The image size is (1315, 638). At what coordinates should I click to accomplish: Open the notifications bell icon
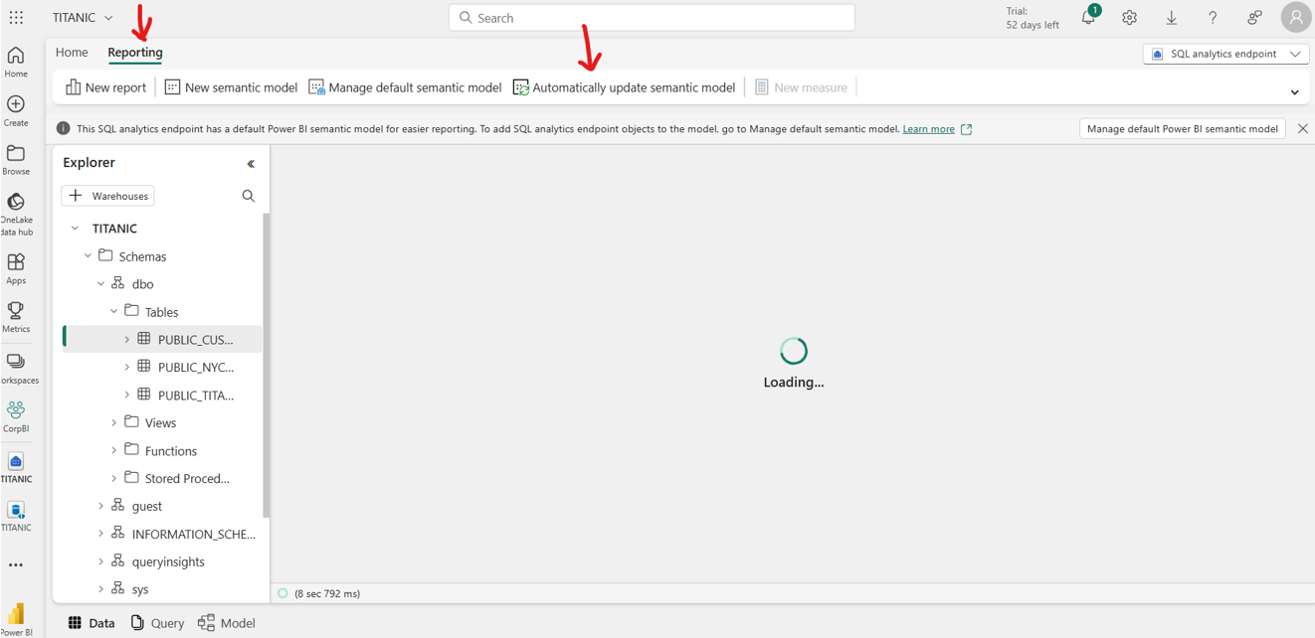(1088, 18)
